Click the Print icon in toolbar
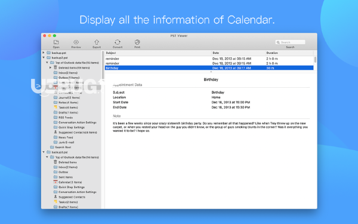Screen dimensions: 358x224 point(137,42)
